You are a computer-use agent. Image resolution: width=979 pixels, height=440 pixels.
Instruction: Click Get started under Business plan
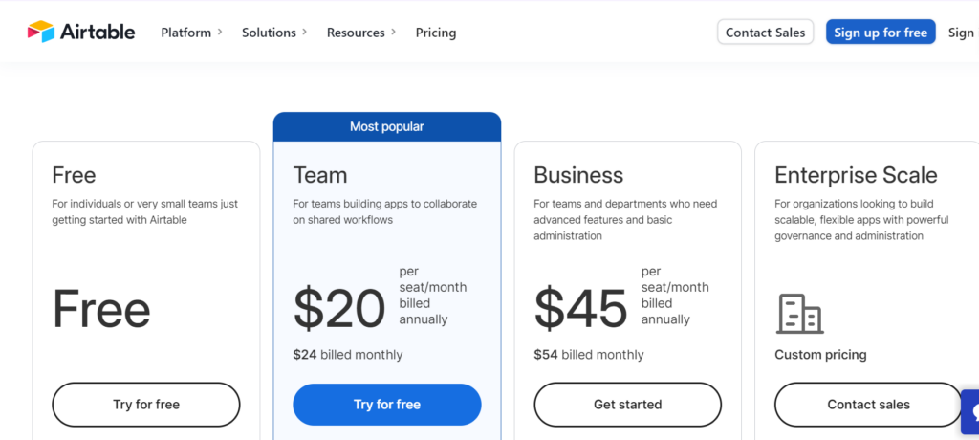[627, 405]
